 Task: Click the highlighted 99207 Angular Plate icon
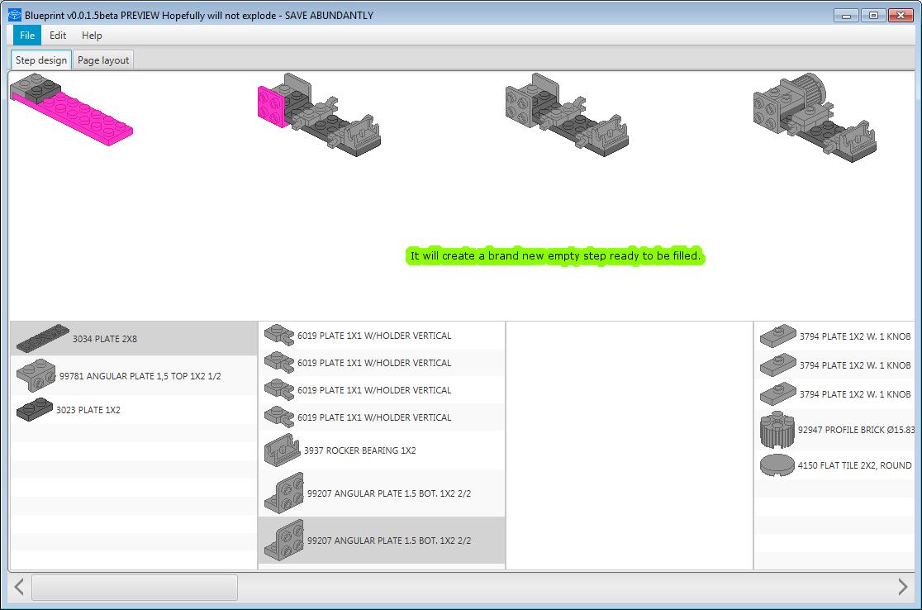[x=284, y=540]
